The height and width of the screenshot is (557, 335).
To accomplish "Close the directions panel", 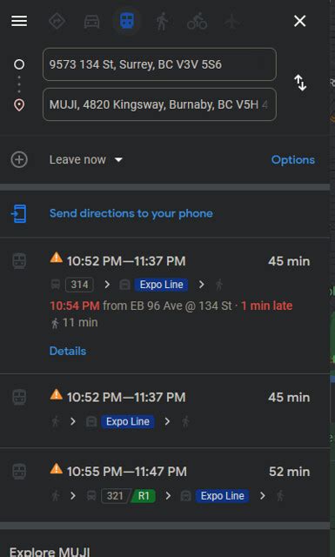I will pos(300,21).
